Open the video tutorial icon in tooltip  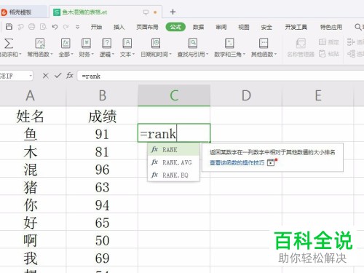pos(271,162)
